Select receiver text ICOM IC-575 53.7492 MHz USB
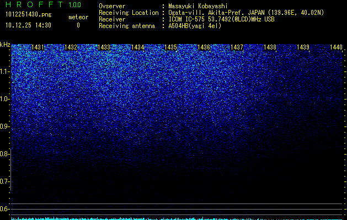The width and height of the screenshot is (347, 220). [221, 19]
